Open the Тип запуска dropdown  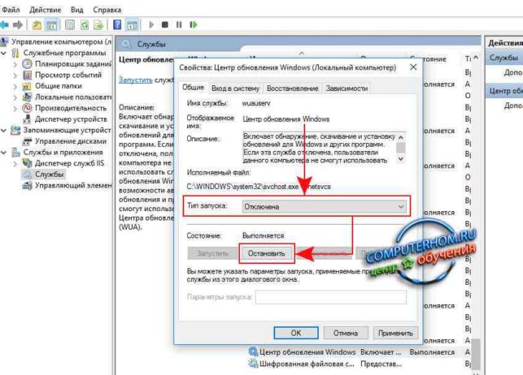click(x=325, y=207)
